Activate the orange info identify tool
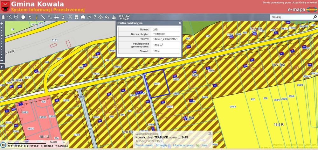The image size is (318, 150). pos(37,17)
